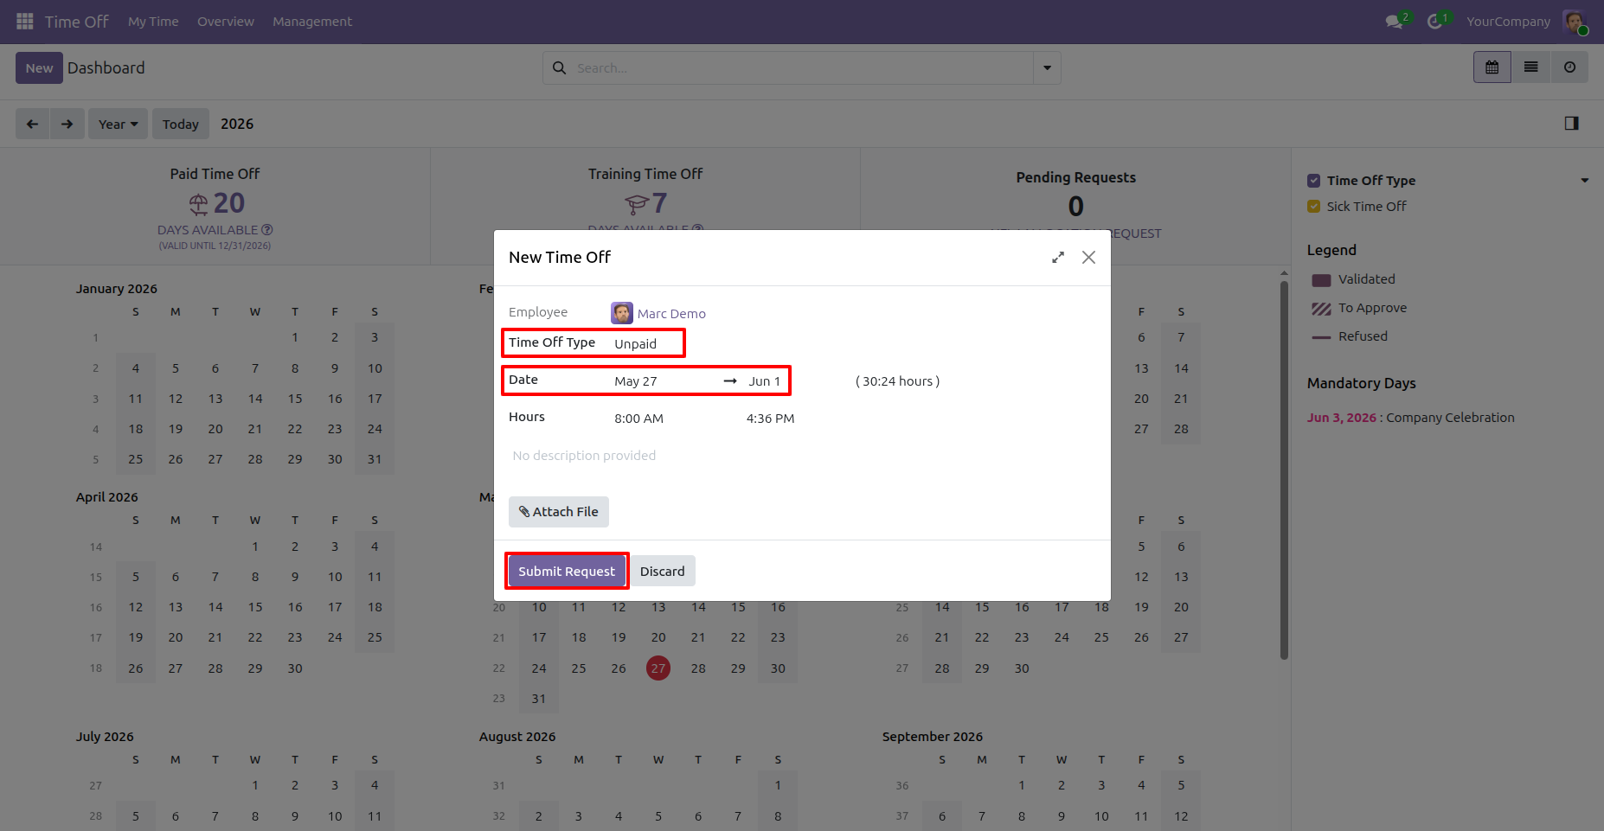Viewport: 1604px width, 831px height.
Task: Toggle the Time Off Type checkbox
Action: pos(1313,181)
